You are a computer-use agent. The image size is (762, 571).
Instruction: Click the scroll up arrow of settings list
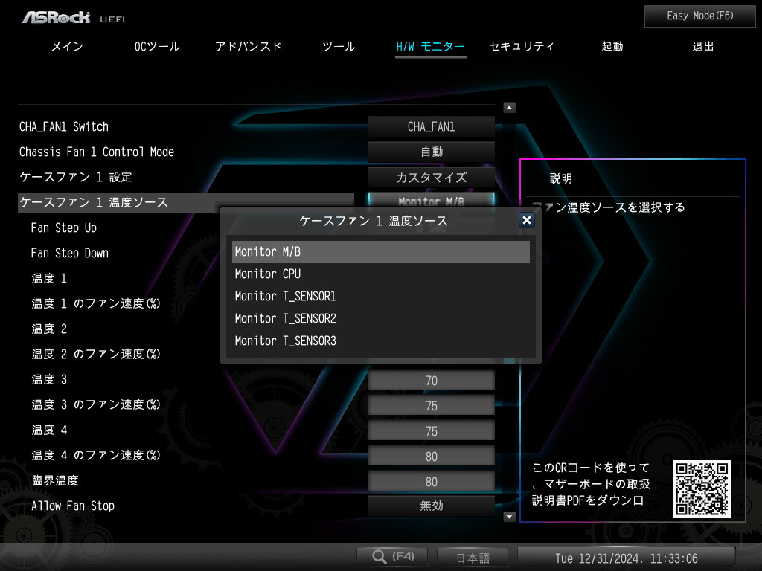coord(509,107)
